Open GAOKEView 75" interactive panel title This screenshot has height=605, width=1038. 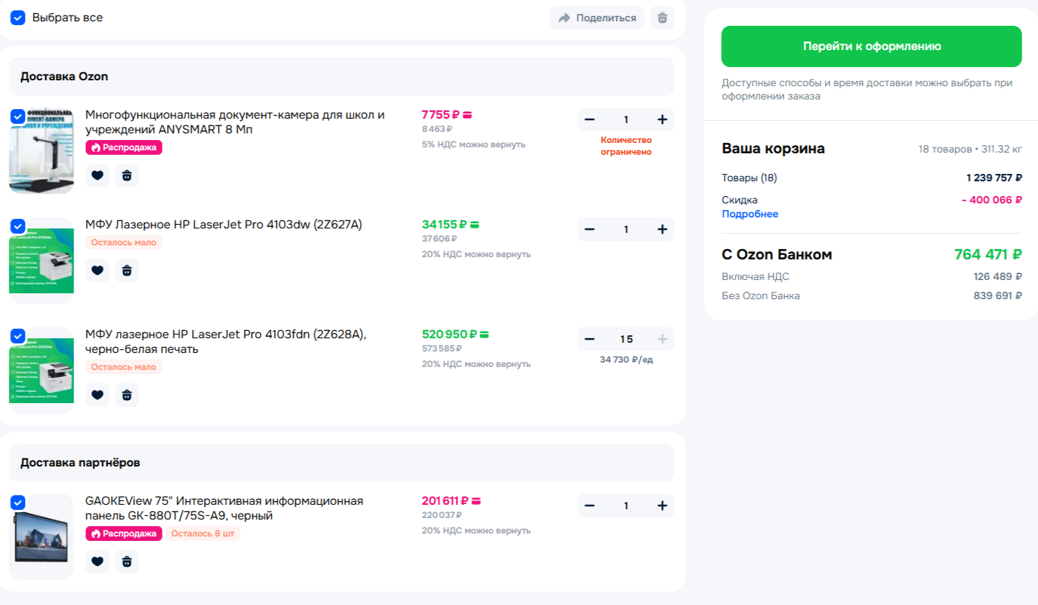[x=224, y=508]
